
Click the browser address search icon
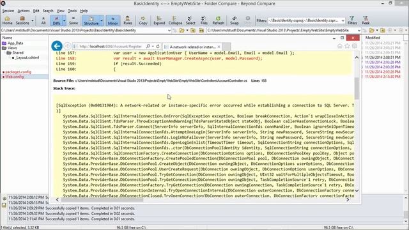(148, 46)
